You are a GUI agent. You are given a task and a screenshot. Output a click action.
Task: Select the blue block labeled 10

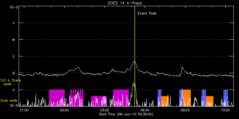point(226,98)
